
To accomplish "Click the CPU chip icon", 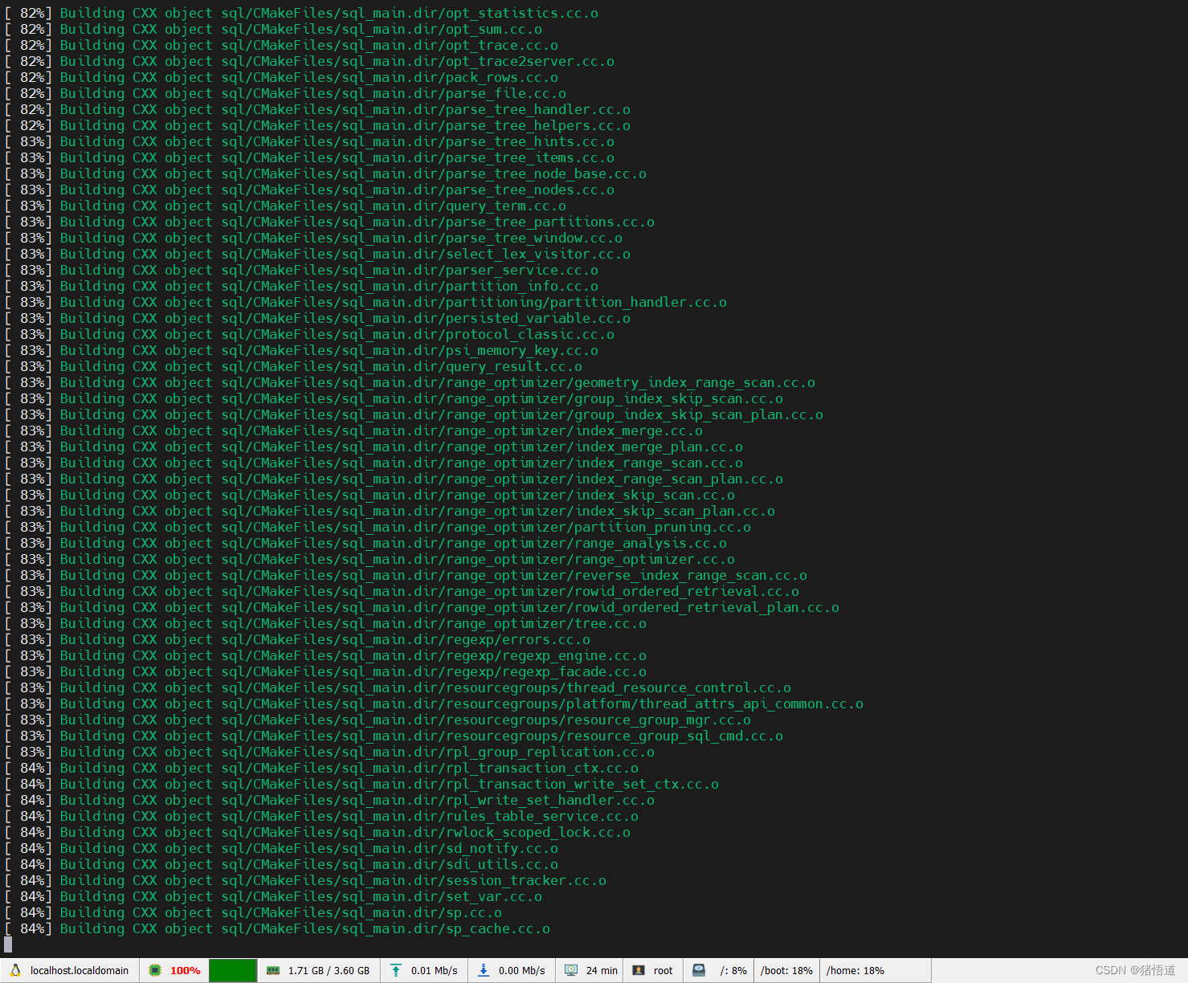I will 155,970.
